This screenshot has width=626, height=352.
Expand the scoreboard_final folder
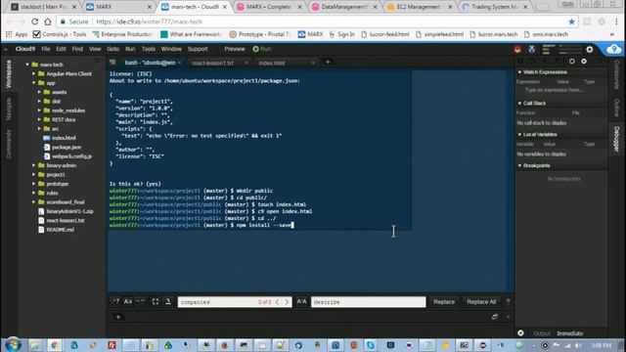(34, 202)
